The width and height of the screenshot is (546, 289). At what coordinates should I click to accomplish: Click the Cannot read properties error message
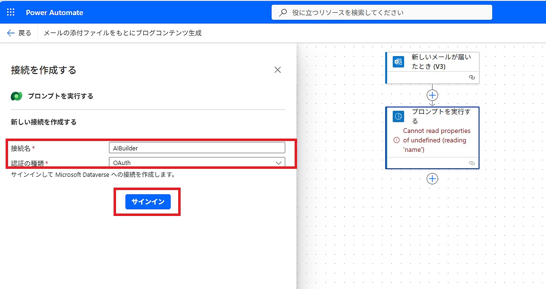point(437,140)
